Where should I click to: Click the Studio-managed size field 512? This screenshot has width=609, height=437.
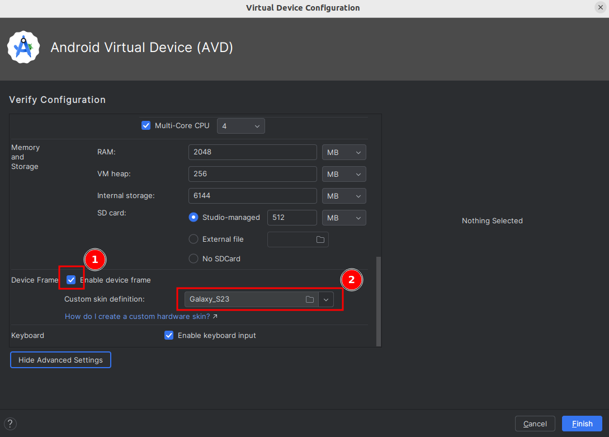[x=292, y=218]
